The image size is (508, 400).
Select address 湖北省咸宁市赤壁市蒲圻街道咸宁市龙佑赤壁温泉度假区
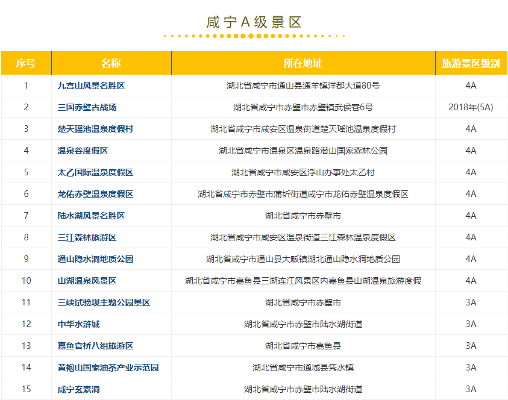(x=303, y=194)
